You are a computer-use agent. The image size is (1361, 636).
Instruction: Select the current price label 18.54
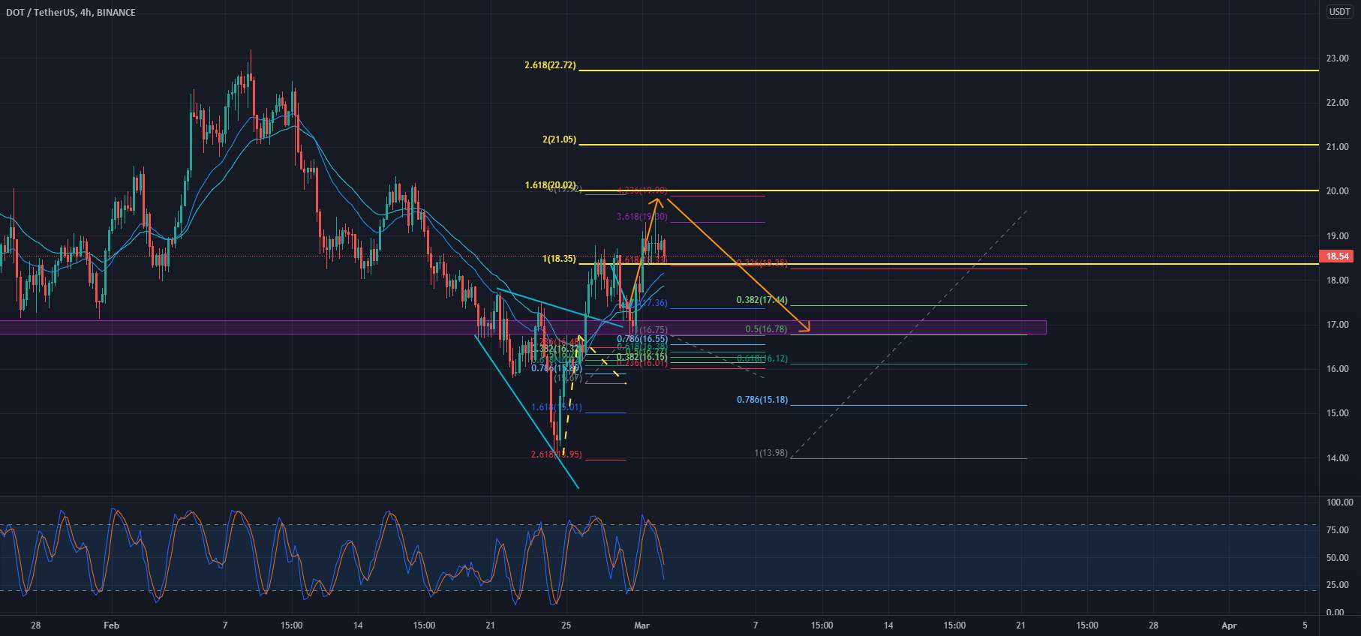pos(1338,256)
